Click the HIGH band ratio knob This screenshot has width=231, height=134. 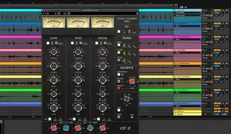coord(103,80)
